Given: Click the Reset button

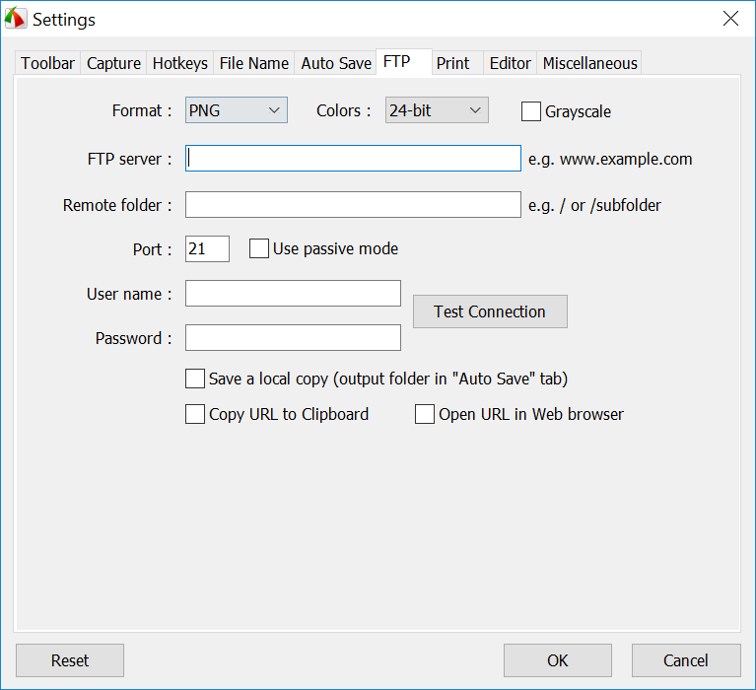Looking at the screenshot, I should point(70,660).
